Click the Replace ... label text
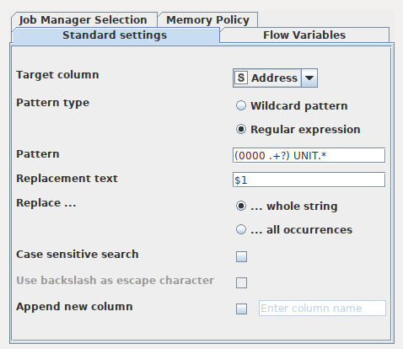403x349 pixels. pyautogui.click(x=46, y=203)
